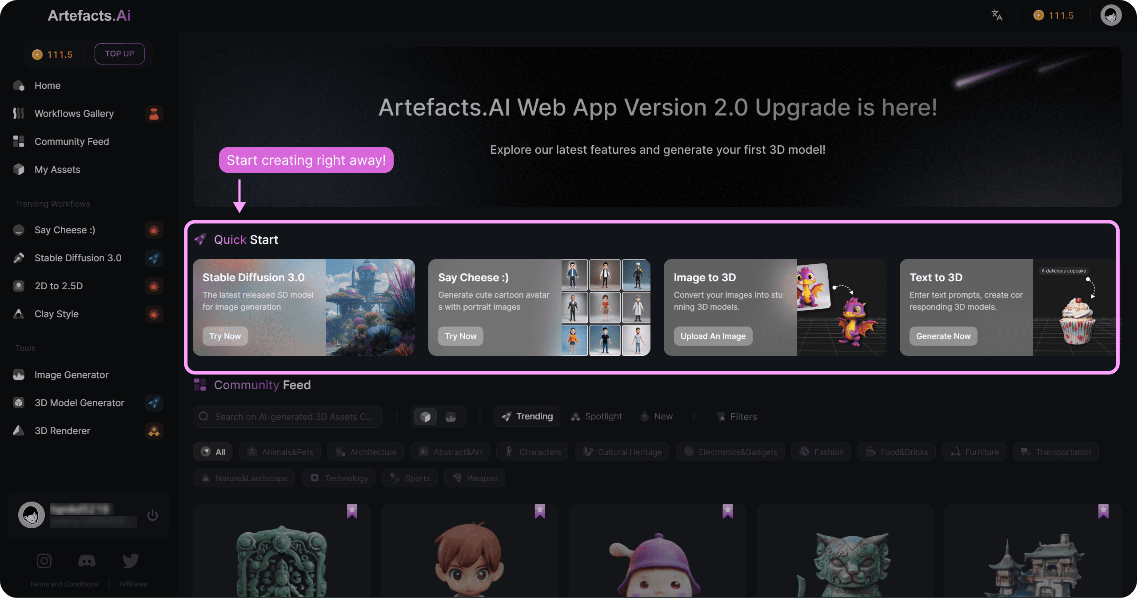Click the 3D assets search field

click(x=287, y=417)
